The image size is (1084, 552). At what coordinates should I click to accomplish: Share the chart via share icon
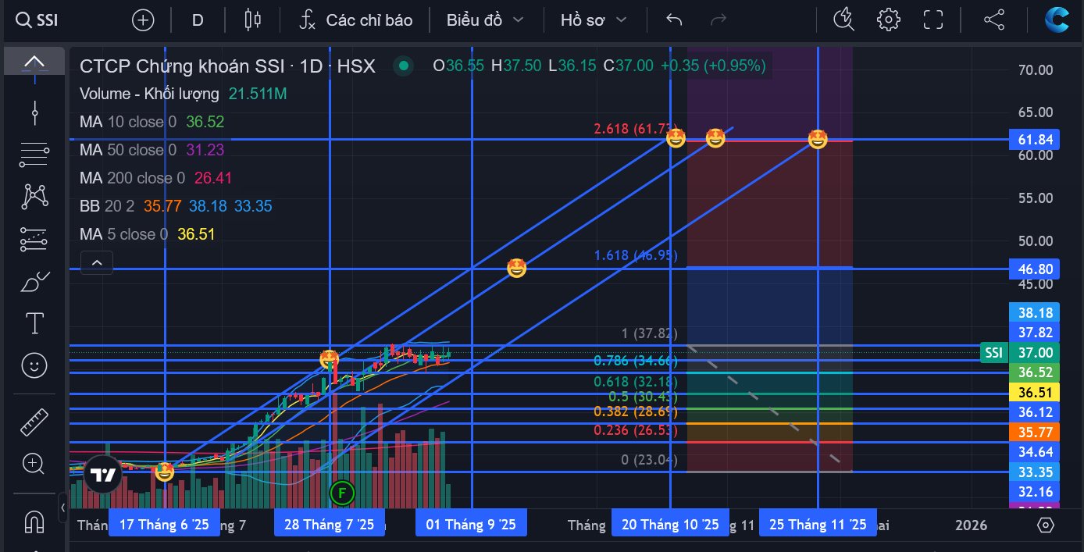pos(994,20)
